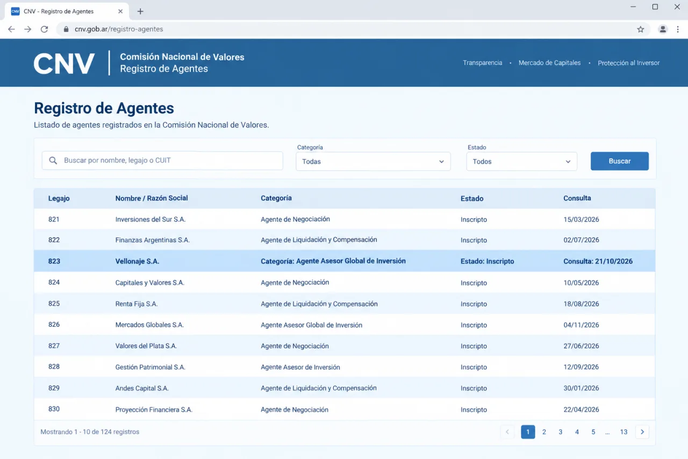Click the previous page chevron in pagination
Image resolution: width=688 pixels, height=459 pixels.
pos(507,432)
